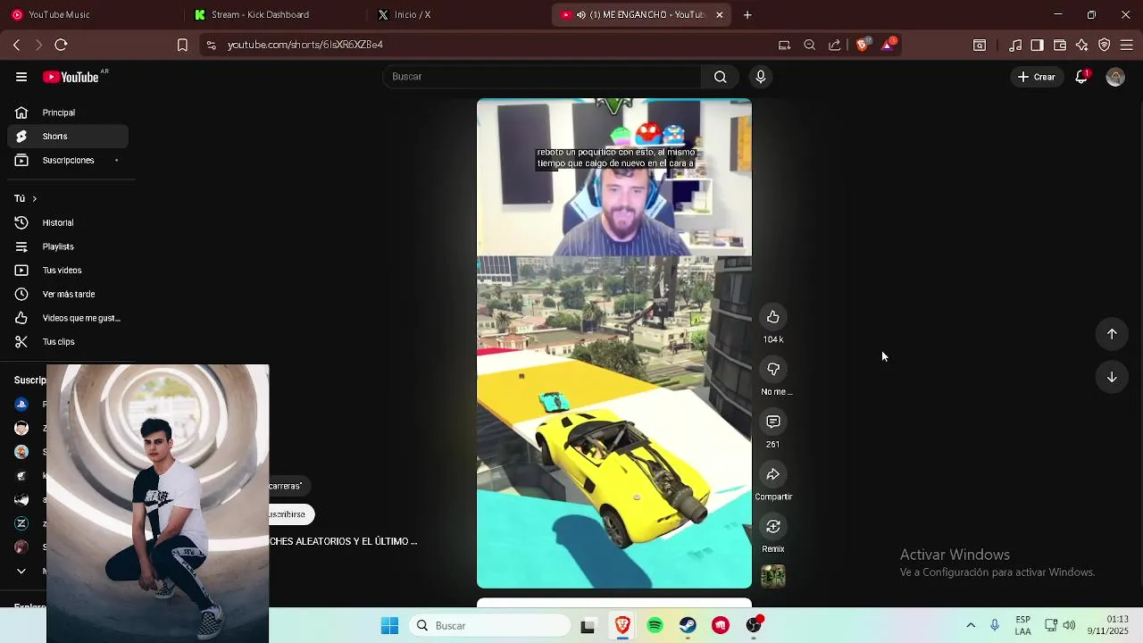Install app icon in address bar
Screen dimensions: 1143x643
coord(784,45)
